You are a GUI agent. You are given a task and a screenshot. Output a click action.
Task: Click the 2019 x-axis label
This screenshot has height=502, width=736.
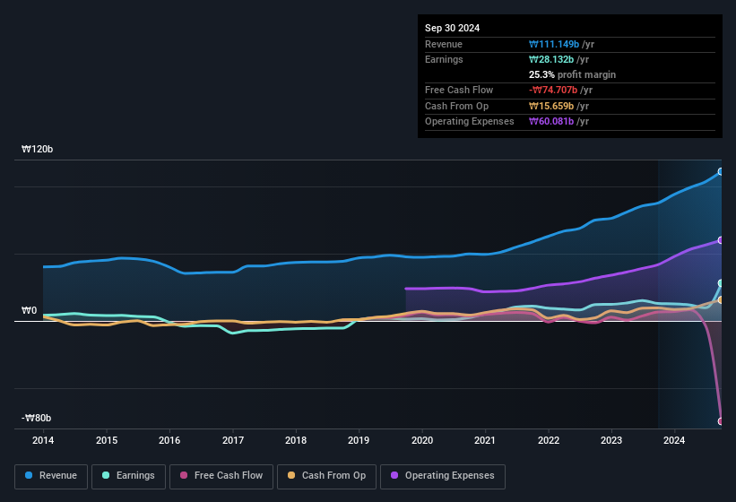pyautogui.click(x=359, y=440)
